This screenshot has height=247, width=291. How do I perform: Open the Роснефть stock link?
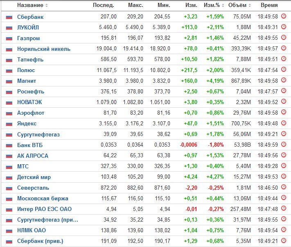[31, 92]
